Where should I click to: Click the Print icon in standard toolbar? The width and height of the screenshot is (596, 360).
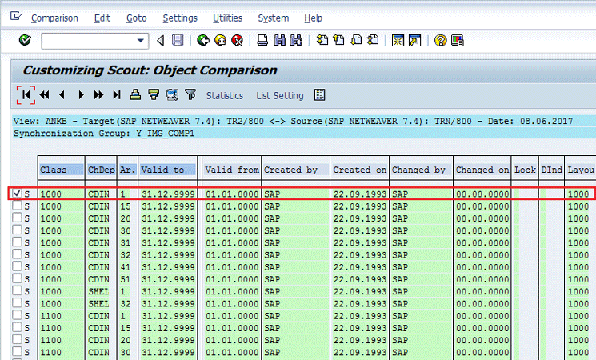262,40
